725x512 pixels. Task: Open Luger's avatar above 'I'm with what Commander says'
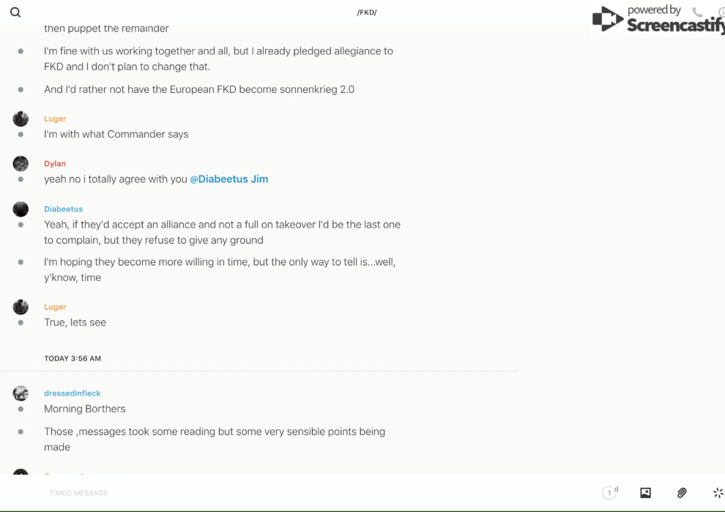pyautogui.click(x=21, y=118)
